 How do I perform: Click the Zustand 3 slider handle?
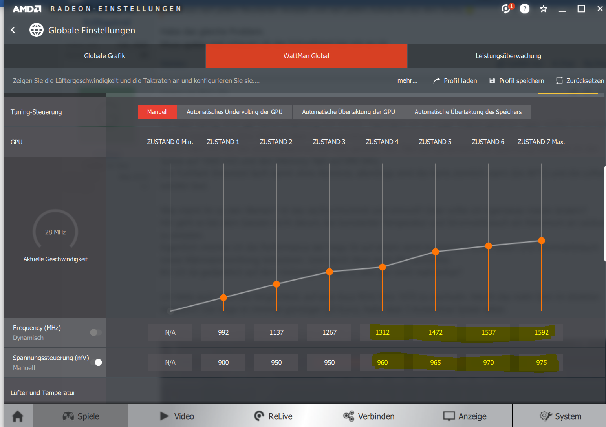coord(330,272)
